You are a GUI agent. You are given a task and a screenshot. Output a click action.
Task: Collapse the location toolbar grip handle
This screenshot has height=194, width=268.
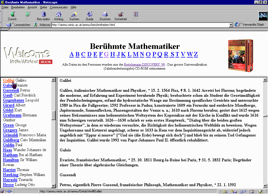1,25
